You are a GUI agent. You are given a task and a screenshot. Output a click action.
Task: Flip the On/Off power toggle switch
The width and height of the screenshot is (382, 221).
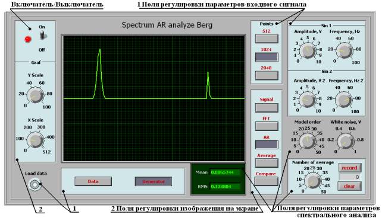tap(43, 36)
